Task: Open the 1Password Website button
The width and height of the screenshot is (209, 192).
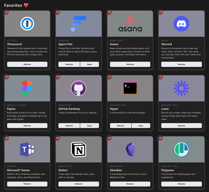Action: 27,64
